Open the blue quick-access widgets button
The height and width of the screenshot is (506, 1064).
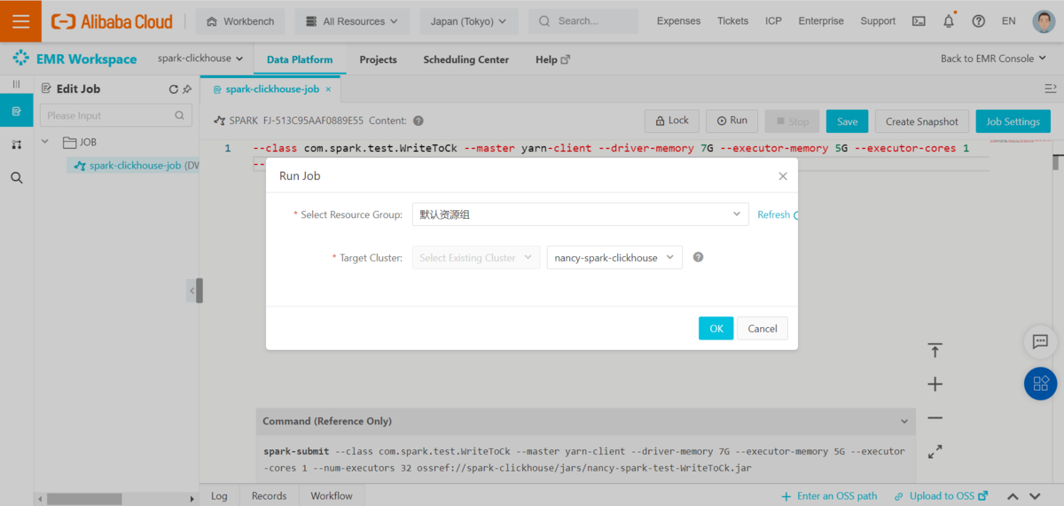(x=1041, y=383)
